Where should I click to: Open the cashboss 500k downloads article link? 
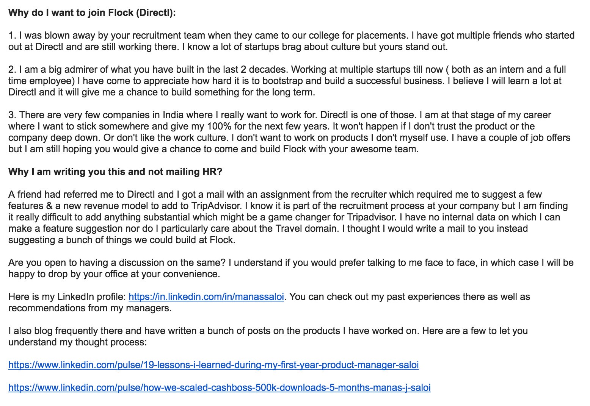pyautogui.click(x=219, y=387)
